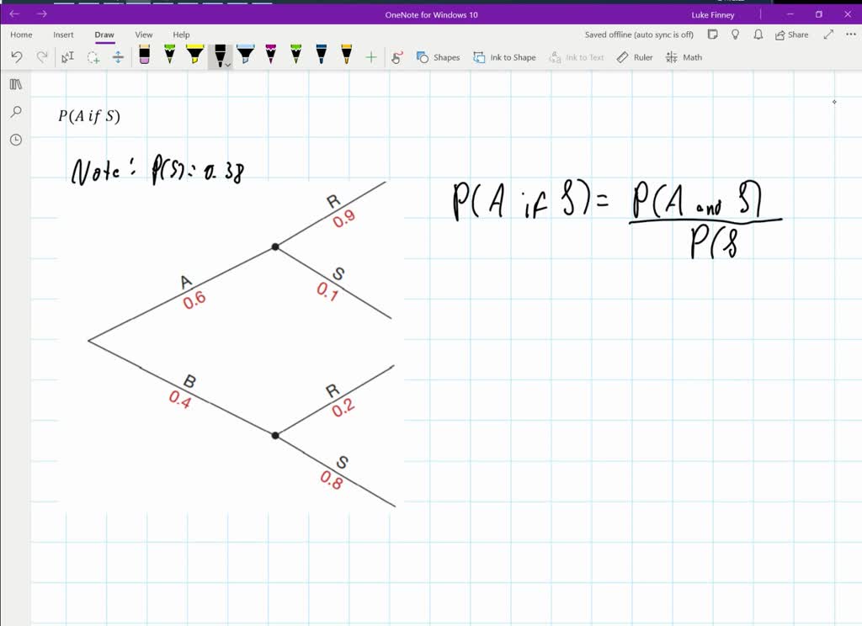The width and height of the screenshot is (862, 626).
Task: Activate the Ruler tool
Action: [634, 56]
